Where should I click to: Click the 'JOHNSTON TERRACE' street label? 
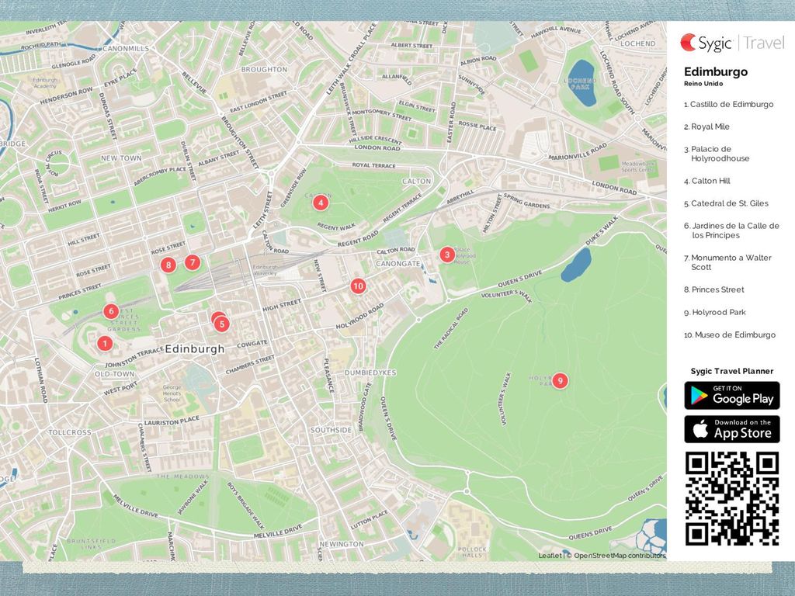[134, 357]
